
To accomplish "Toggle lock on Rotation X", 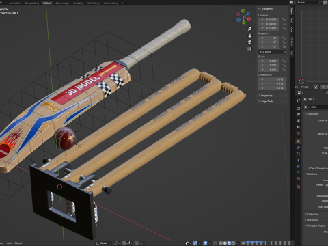I will [284, 38].
